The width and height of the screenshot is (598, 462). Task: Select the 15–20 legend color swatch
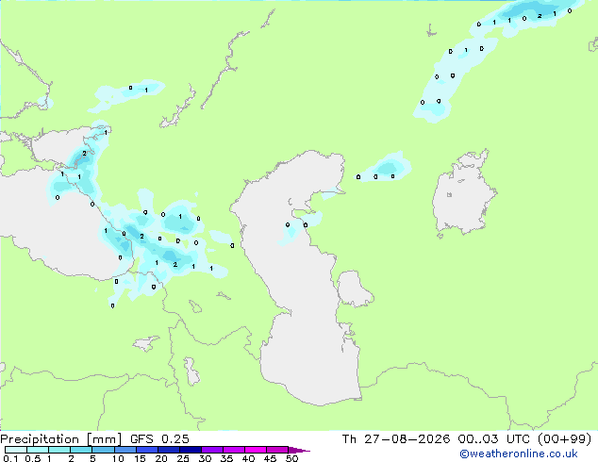146,450
